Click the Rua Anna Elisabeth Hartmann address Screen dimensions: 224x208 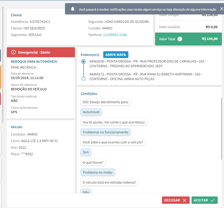tap(146, 76)
